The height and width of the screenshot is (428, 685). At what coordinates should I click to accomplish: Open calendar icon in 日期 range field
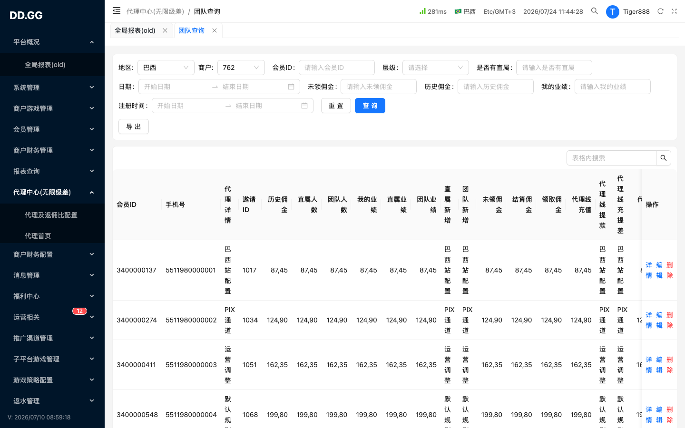(291, 87)
